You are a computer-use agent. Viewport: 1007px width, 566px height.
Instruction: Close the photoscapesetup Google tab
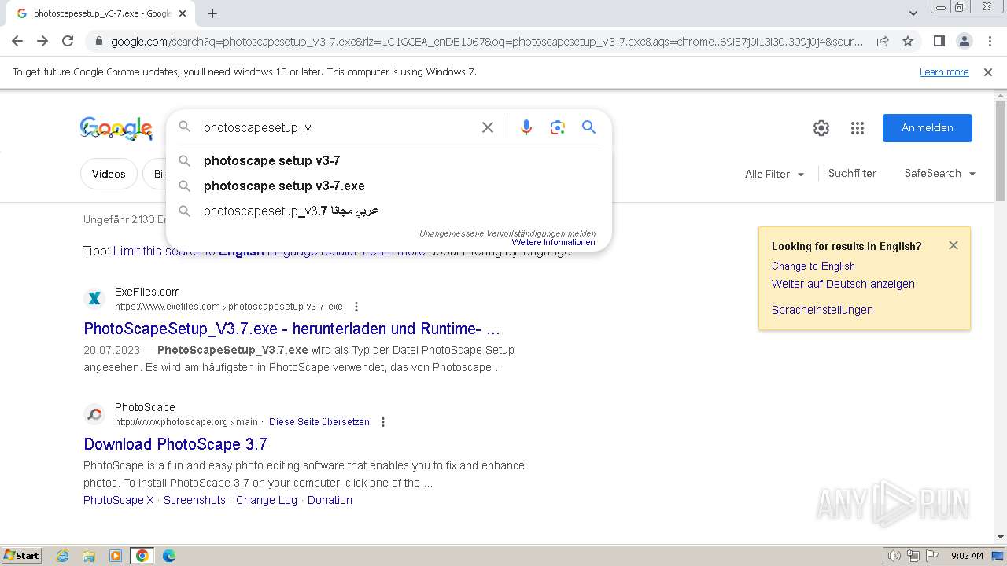(183, 13)
